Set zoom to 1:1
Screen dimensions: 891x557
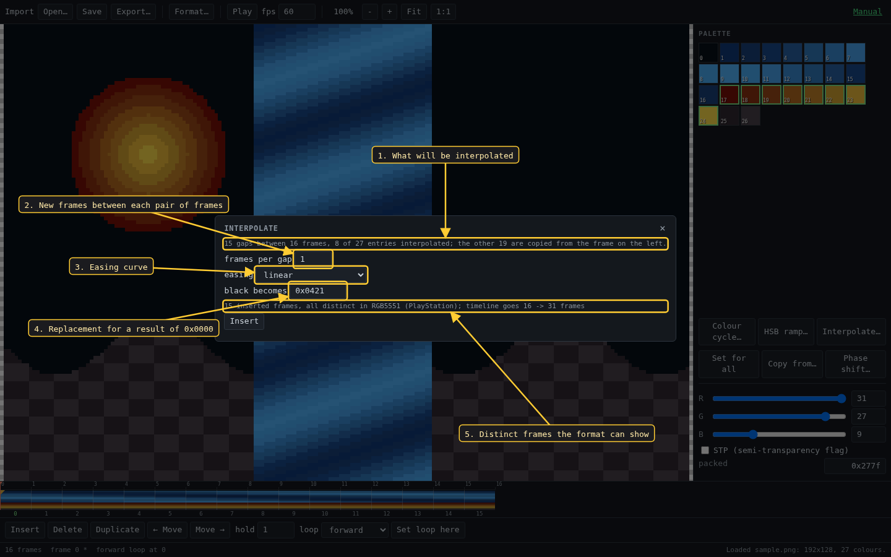[x=443, y=12]
